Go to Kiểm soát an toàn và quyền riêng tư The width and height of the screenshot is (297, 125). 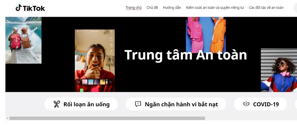pyautogui.click(x=215, y=8)
